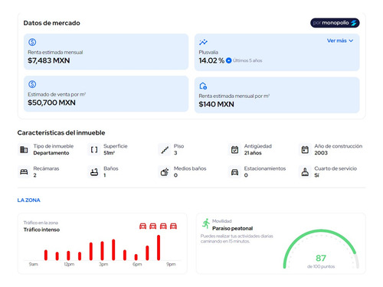383x287 pixels.
Task: Click the 2003 construction year value
Action: tap(321, 153)
